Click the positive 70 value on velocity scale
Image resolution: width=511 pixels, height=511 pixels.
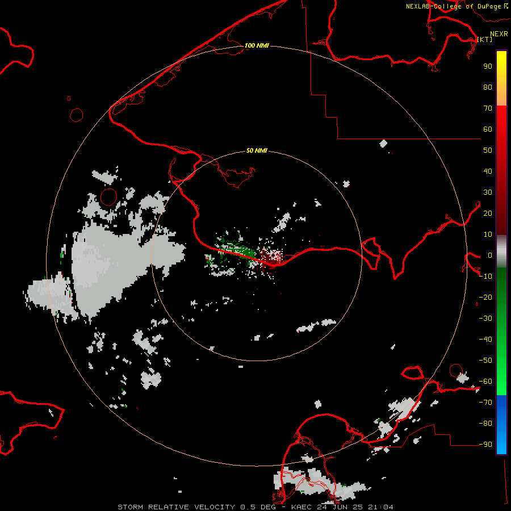(x=488, y=108)
